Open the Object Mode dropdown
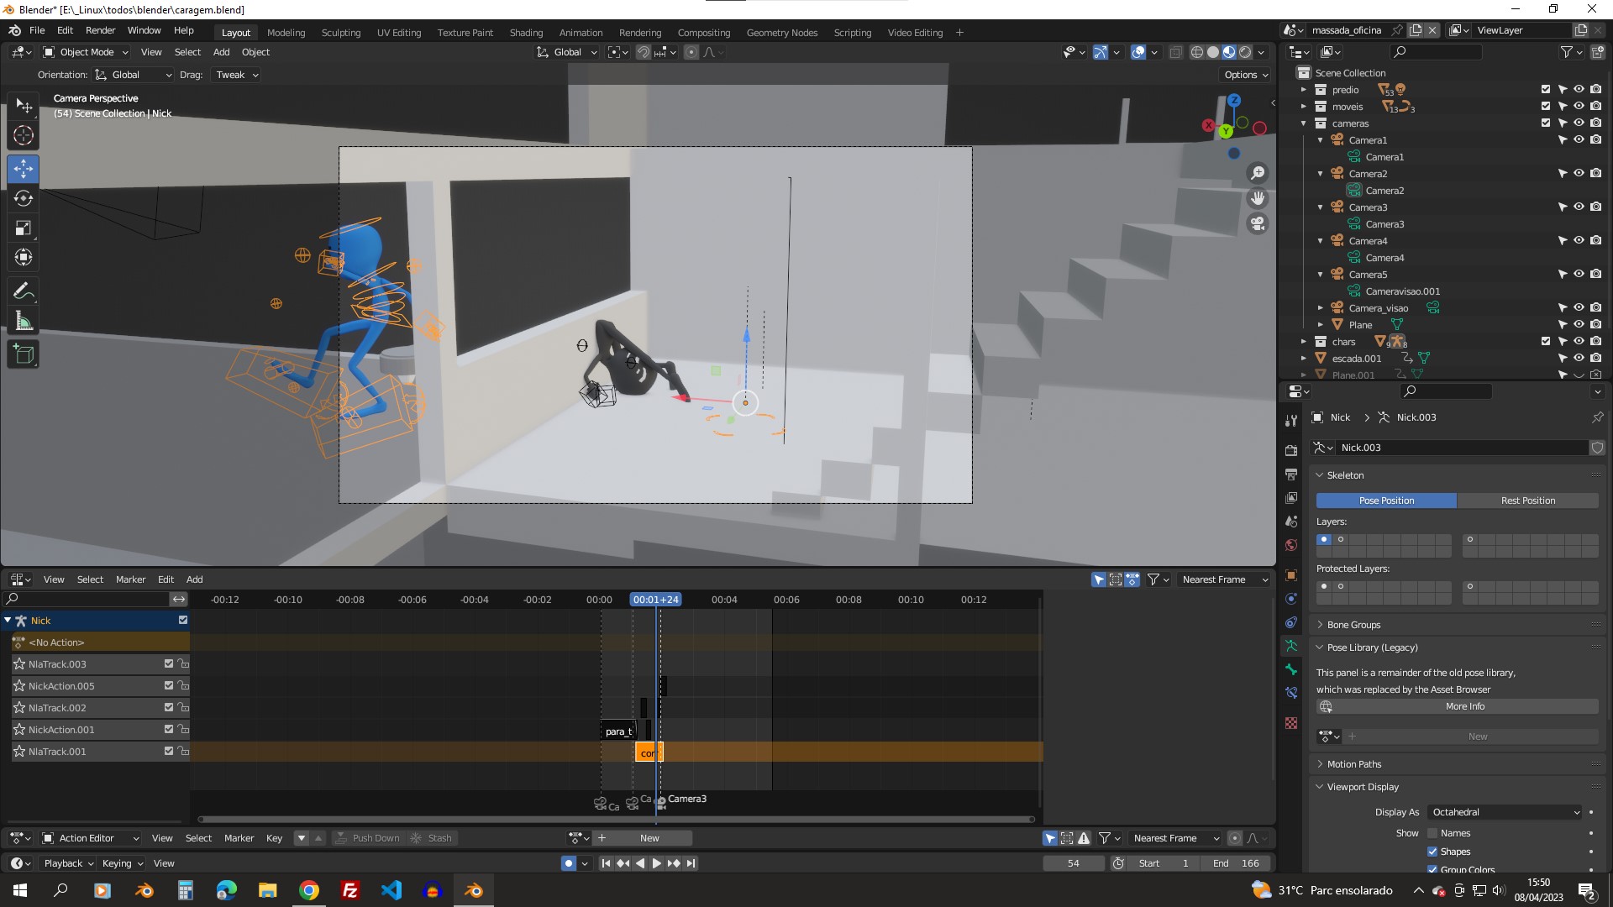 (x=86, y=52)
